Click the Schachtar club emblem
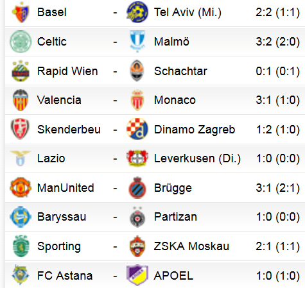The width and height of the screenshot is (305, 288). 137,71
